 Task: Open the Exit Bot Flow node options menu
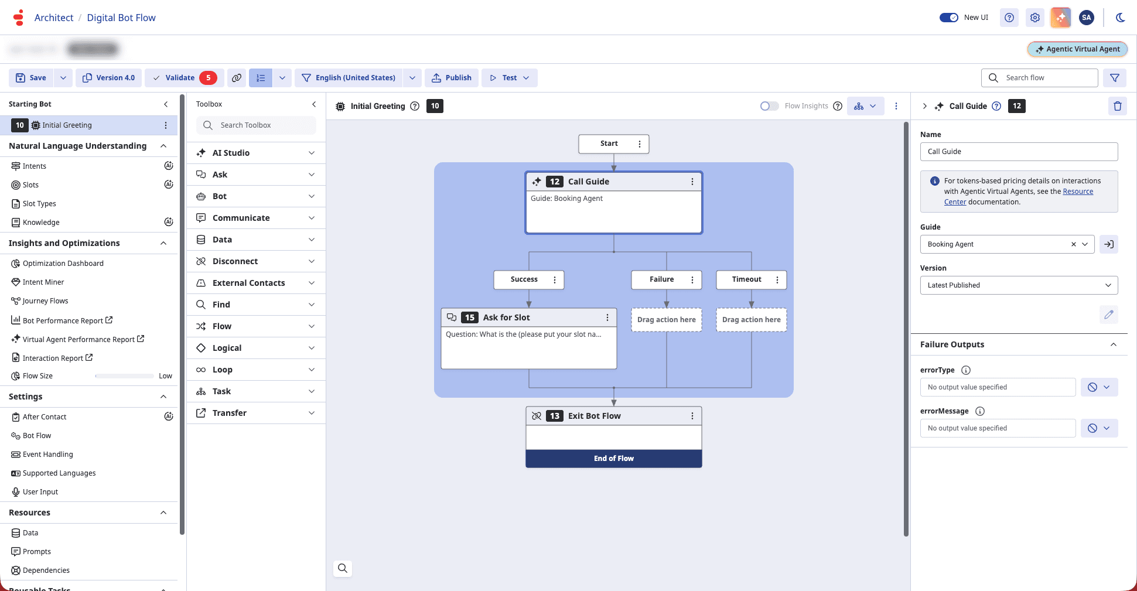tap(692, 416)
